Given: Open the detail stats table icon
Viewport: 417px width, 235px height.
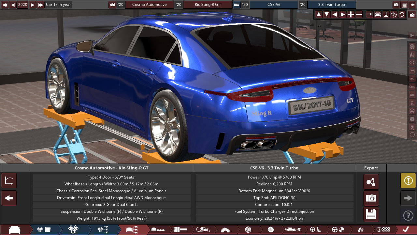Looking at the screenshot, I should tap(404, 5).
